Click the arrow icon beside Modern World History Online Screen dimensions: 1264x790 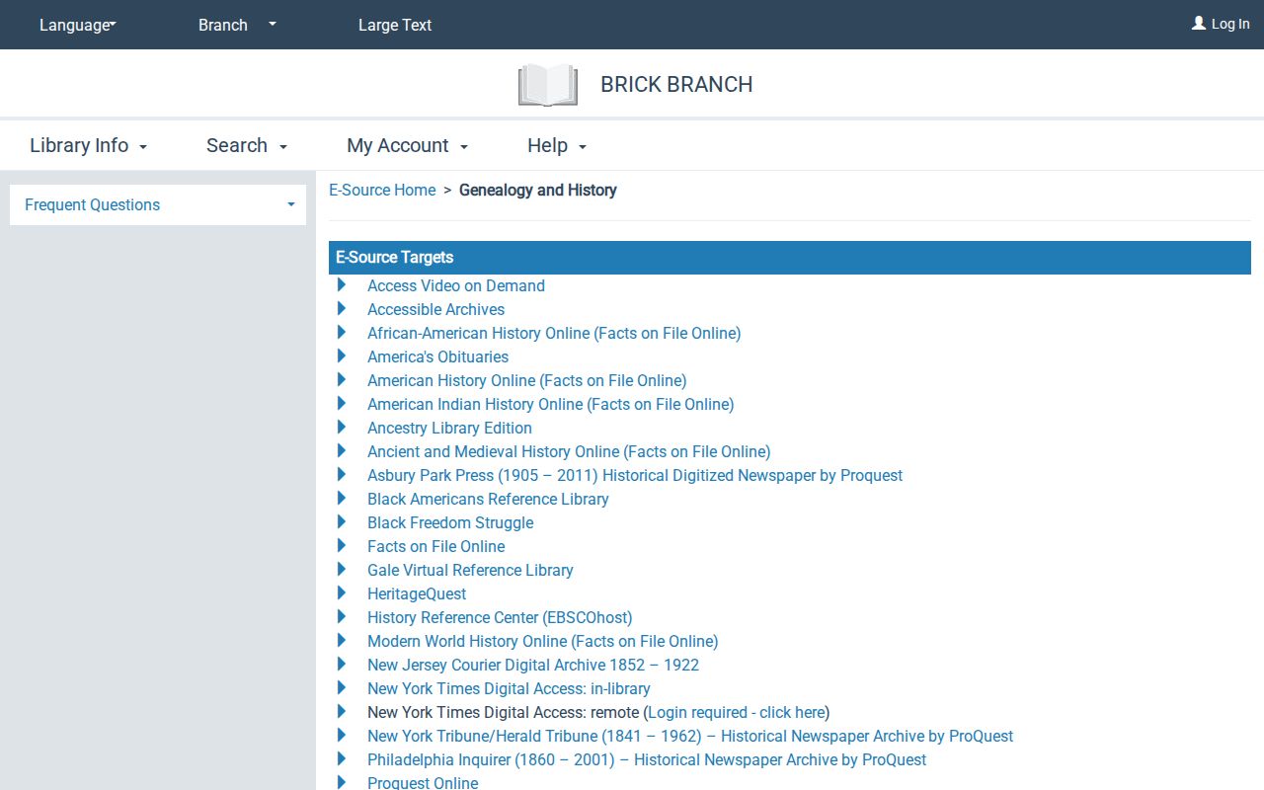(x=342, y=640)
